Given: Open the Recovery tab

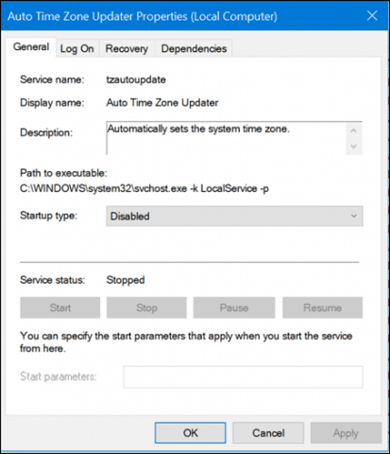Looking at the screenshot, I should 127,48.
